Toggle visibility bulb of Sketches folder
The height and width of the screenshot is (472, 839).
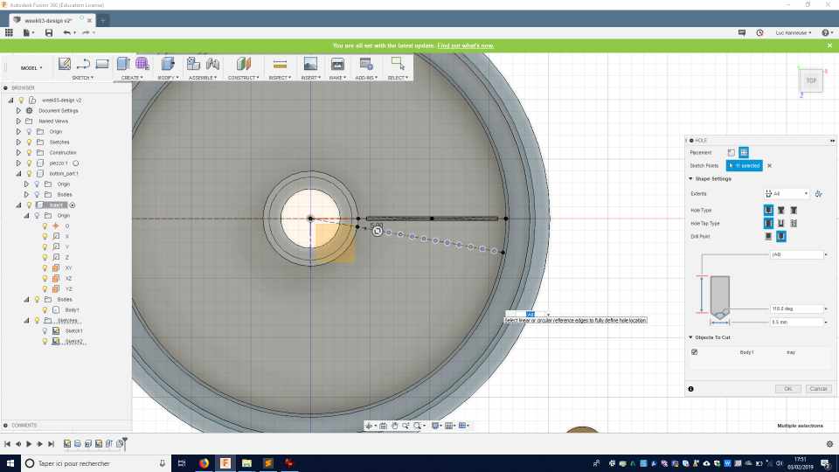[30, 142]
